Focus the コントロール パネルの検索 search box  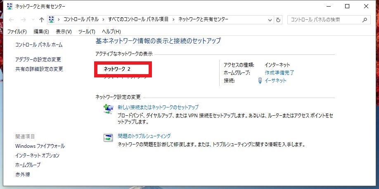pyautogui.click(x=329, y=20)
